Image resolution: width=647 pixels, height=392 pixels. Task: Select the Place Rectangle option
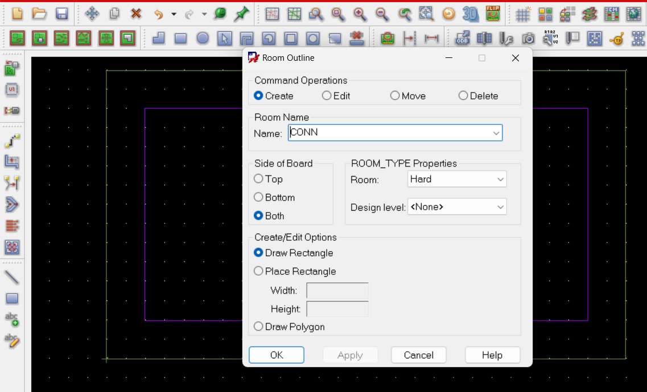[259, 272]
